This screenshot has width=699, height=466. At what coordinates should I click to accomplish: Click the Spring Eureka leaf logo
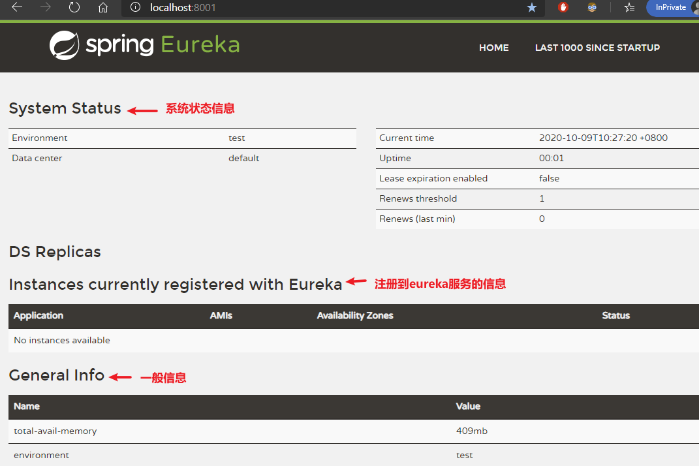pos(64,45)
